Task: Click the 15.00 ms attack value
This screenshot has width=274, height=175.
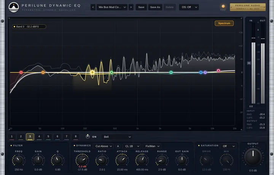Action: click(122, 170)
